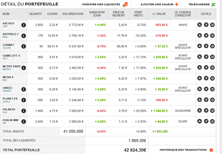Open Historique des transactions
The width and height of the screenshot is (222, 154).
(x=183, y=150)
